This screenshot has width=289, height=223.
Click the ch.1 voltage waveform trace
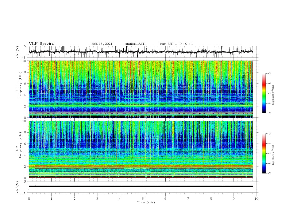(x=140, y=52)
